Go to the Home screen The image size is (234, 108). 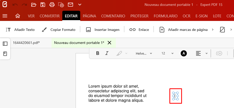point(18,16)
